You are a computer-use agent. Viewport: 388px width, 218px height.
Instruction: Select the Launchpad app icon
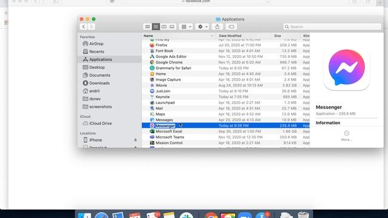coord(152,102)
